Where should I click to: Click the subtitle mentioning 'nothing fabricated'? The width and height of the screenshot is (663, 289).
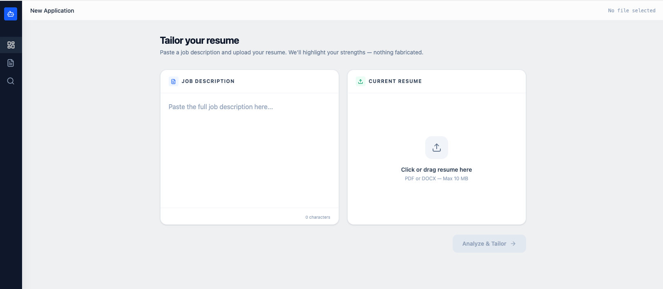(x=292, y=52)
